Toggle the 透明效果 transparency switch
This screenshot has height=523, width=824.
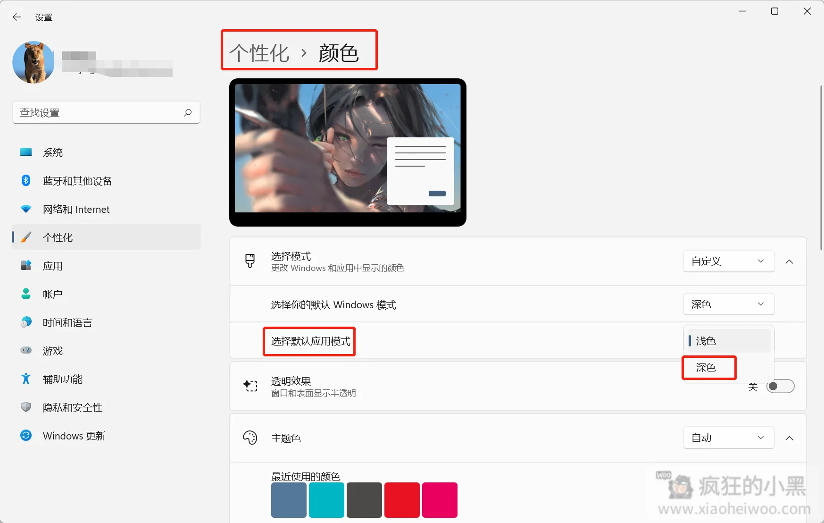(781, 387)
